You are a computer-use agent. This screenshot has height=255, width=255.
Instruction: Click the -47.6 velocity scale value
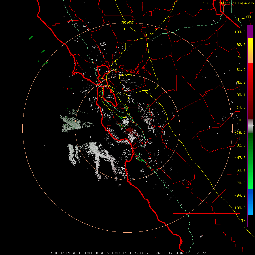(x=240, y=158)
